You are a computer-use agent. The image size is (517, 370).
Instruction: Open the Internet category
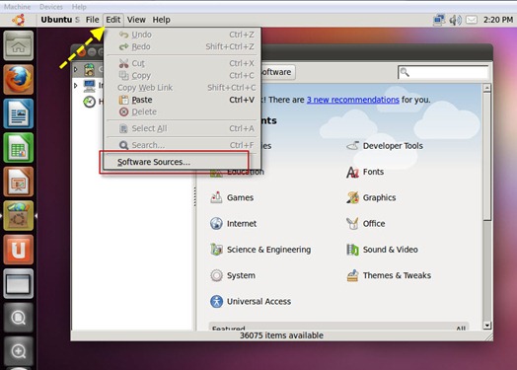242,224
